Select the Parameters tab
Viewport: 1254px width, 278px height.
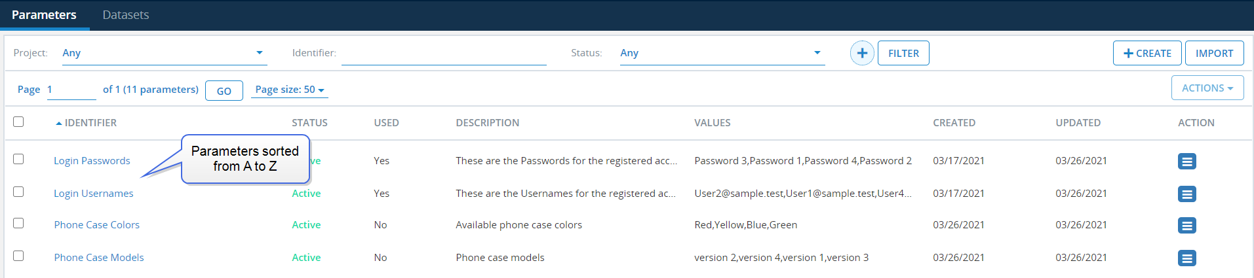point(44,15)
